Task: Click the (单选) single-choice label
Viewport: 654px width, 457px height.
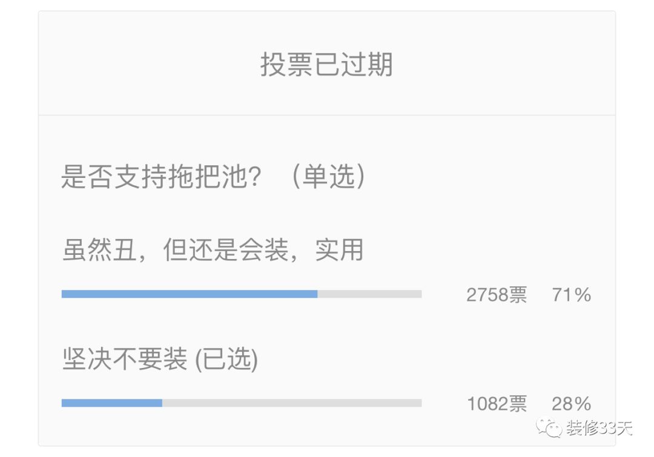Action: tap(329, 176)
